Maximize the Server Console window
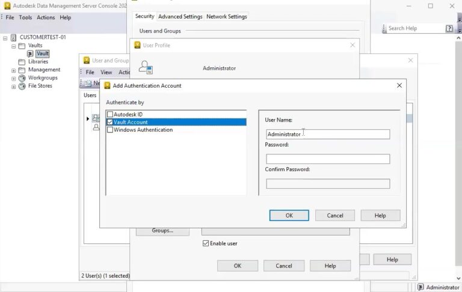 pos(431,6)
